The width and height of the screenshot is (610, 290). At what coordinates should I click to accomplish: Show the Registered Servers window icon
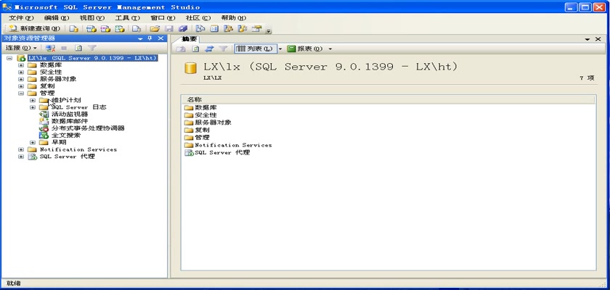coord(200,29)
